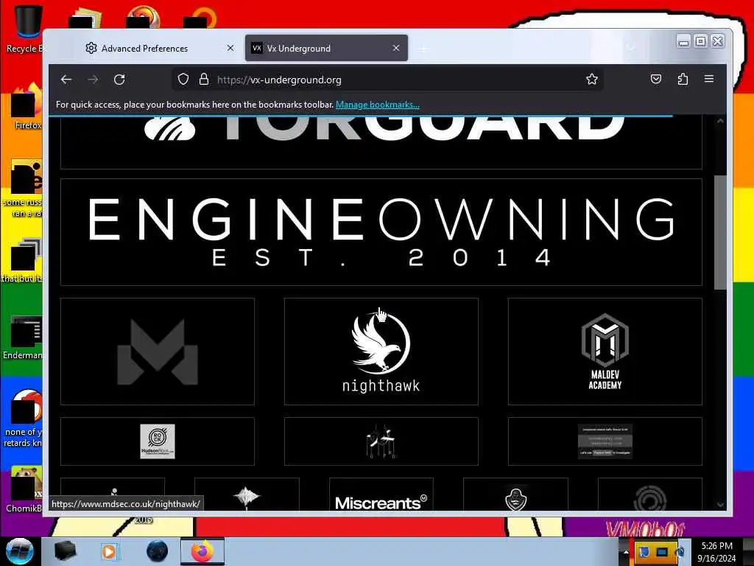
Task: Open a new tab with plus button
Action: (x=423, y=49)
